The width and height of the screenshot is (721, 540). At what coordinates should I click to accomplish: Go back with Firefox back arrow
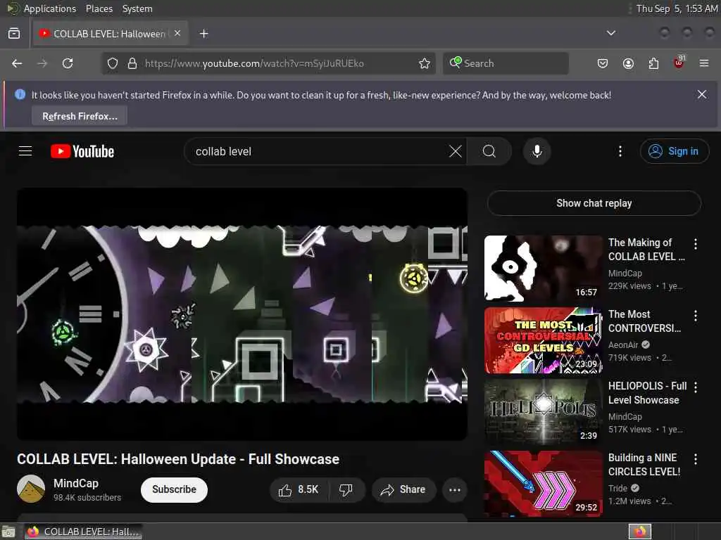coord(17,63)
